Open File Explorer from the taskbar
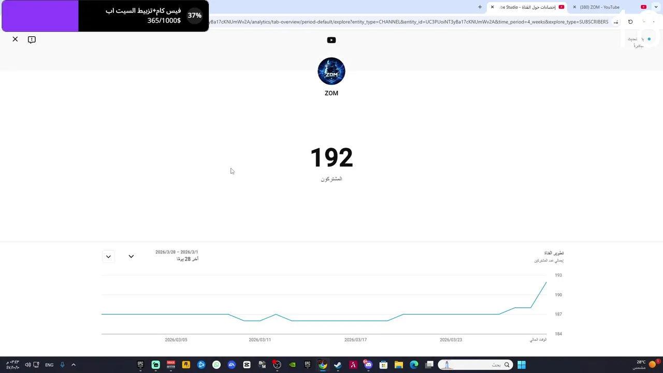 398,365
